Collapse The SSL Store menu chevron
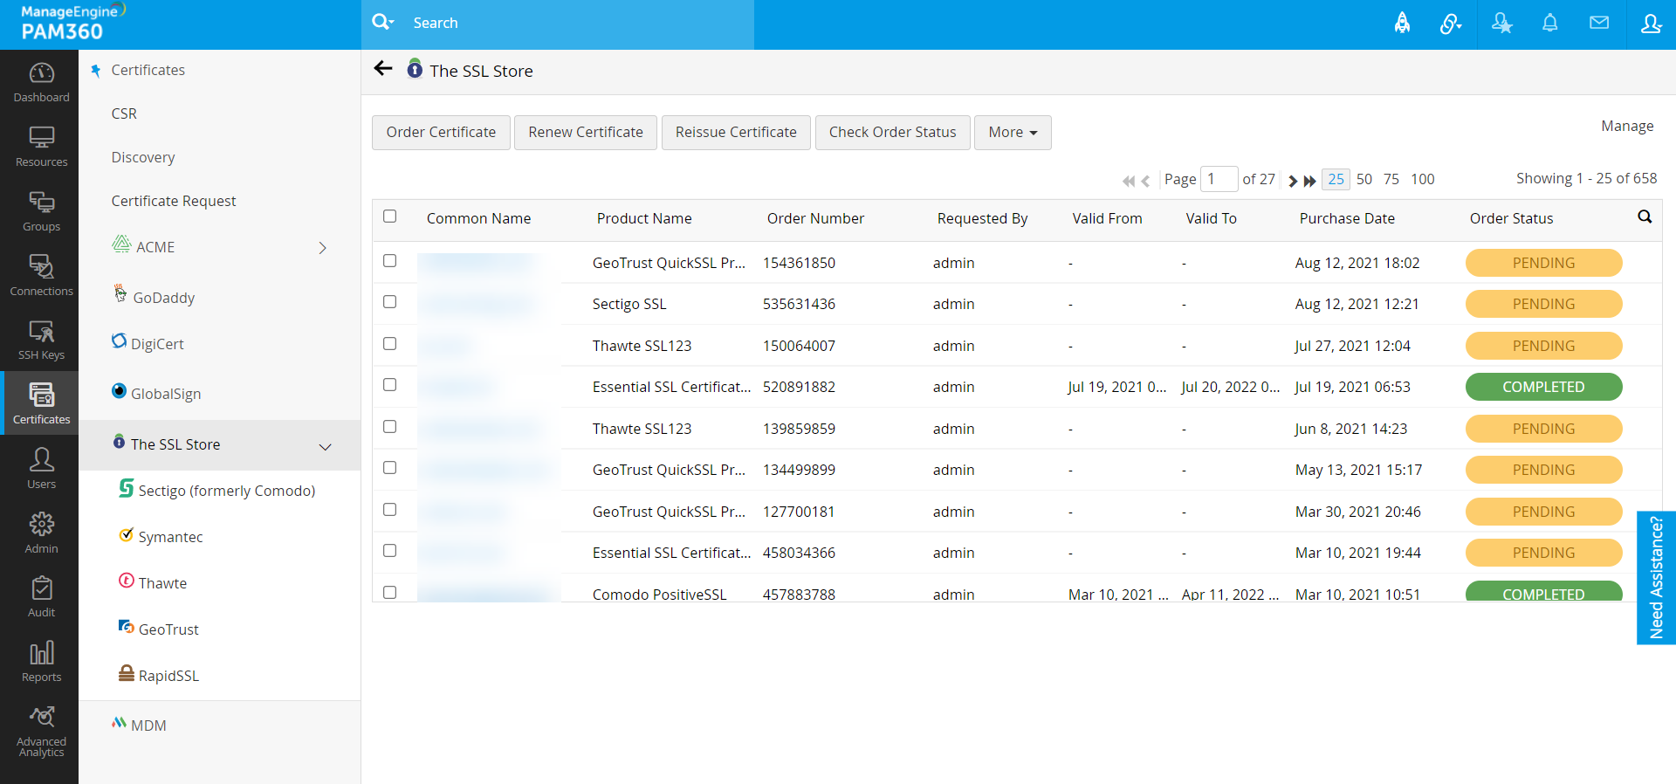 pyautogui.click(x=325, y=447)
